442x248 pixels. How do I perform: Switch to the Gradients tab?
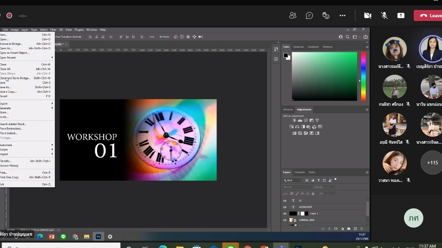(x=313, y=47)
